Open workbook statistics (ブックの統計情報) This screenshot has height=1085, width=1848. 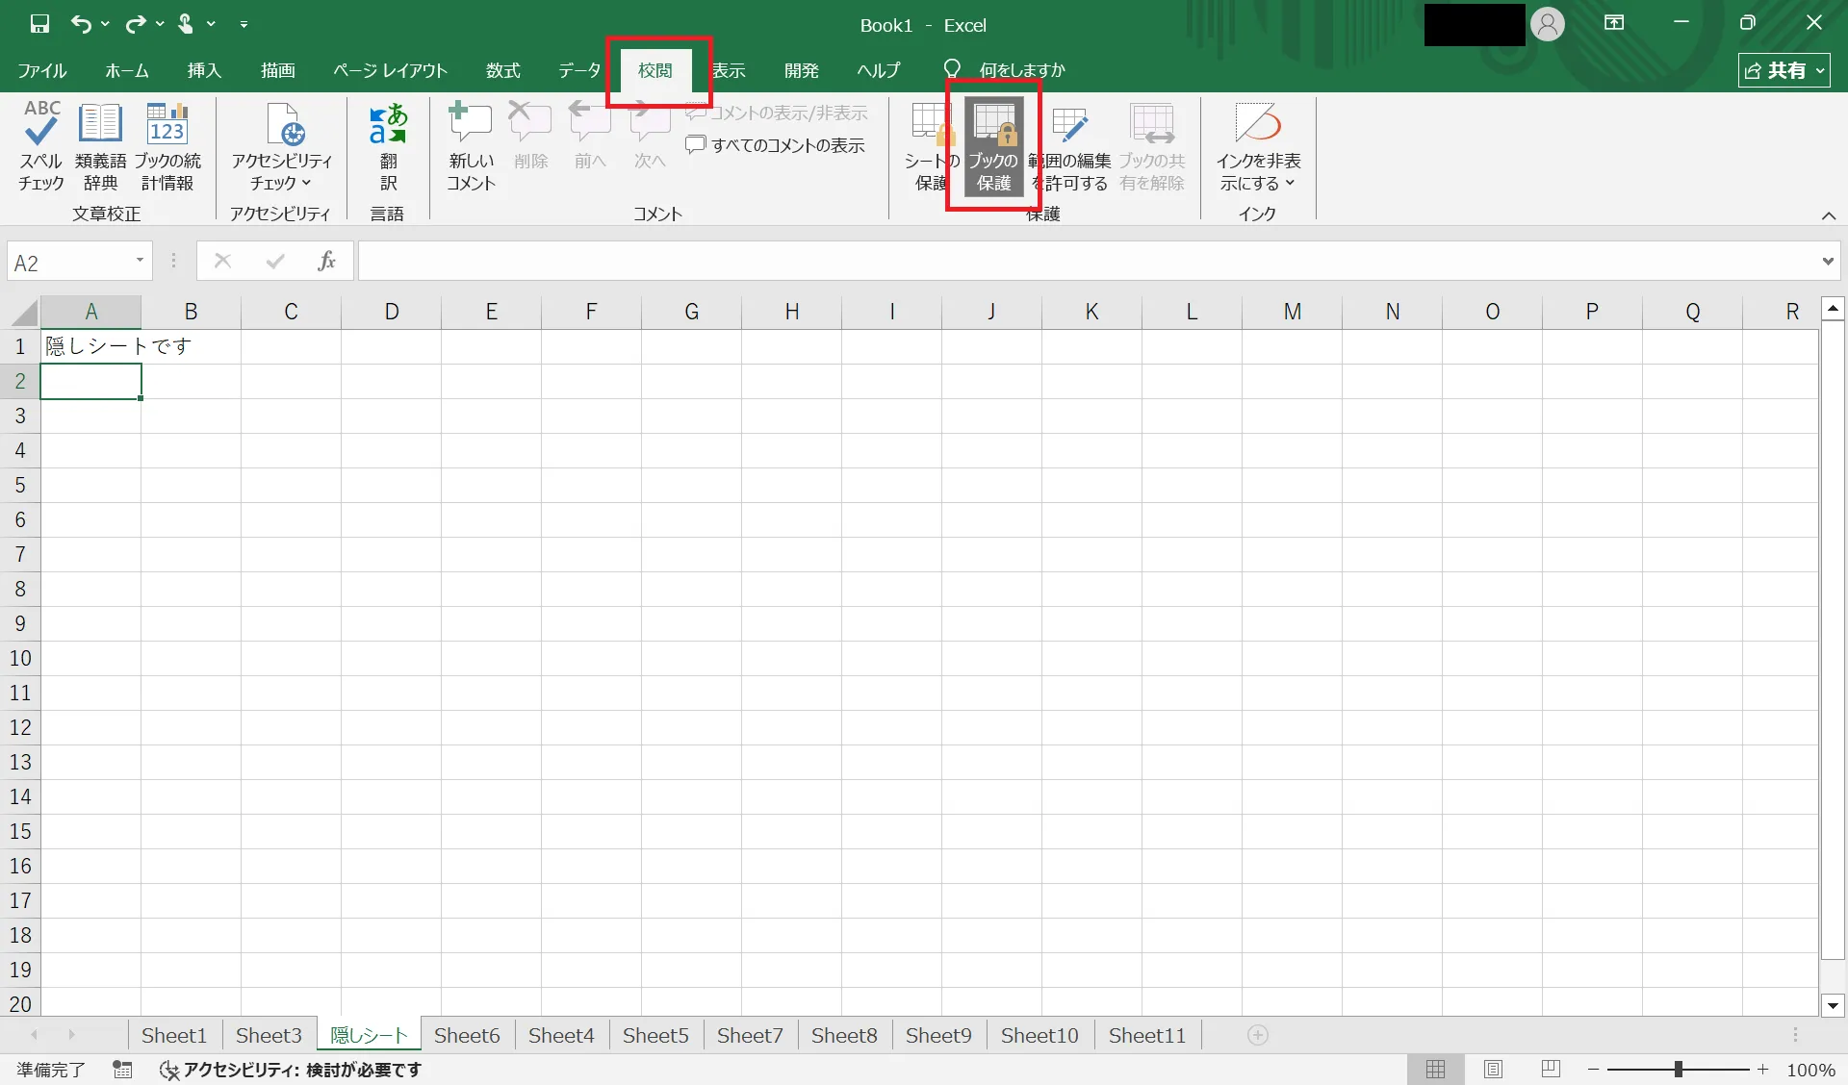pos(167,145)
